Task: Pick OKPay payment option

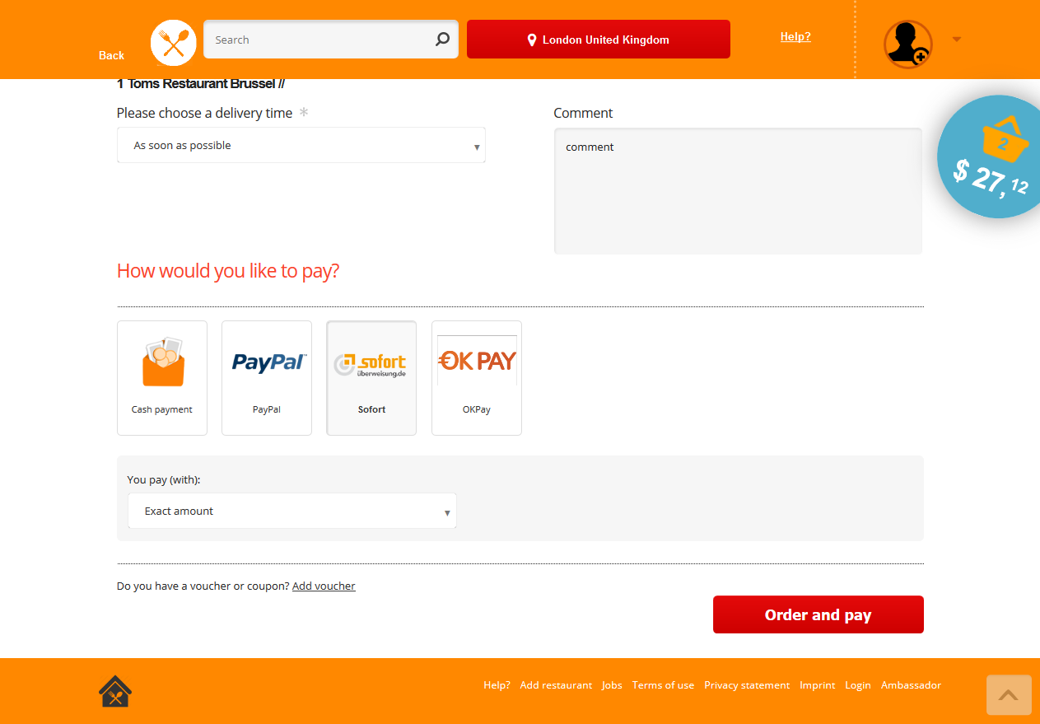Action: tap(477, 378)
